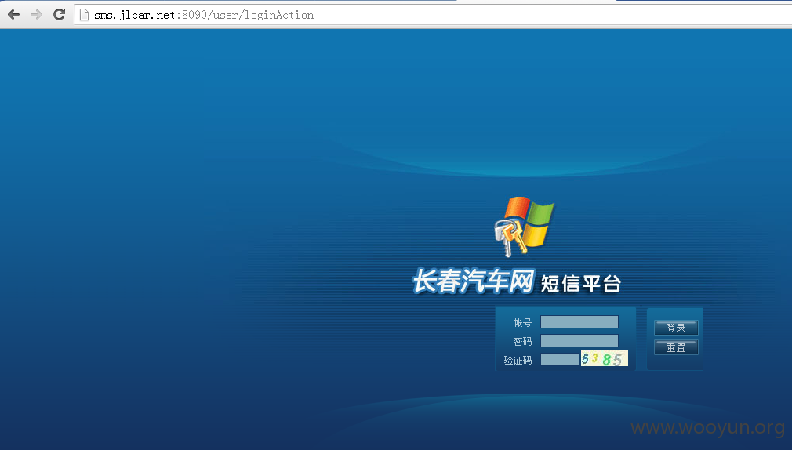Click the Windows keys logo image
The height and width of the screenshot is (450, 792).
(x=524, y=227)
